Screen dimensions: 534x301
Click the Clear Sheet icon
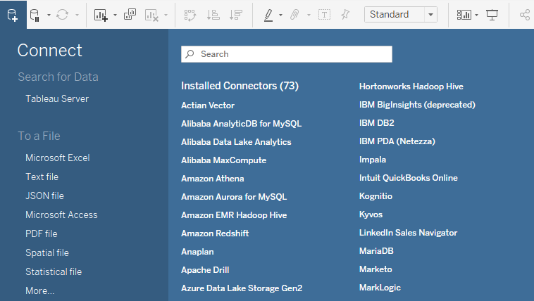point(152,15)
